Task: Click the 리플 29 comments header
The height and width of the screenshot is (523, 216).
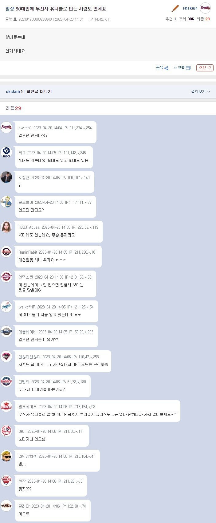Action: (x=13, y=108)
